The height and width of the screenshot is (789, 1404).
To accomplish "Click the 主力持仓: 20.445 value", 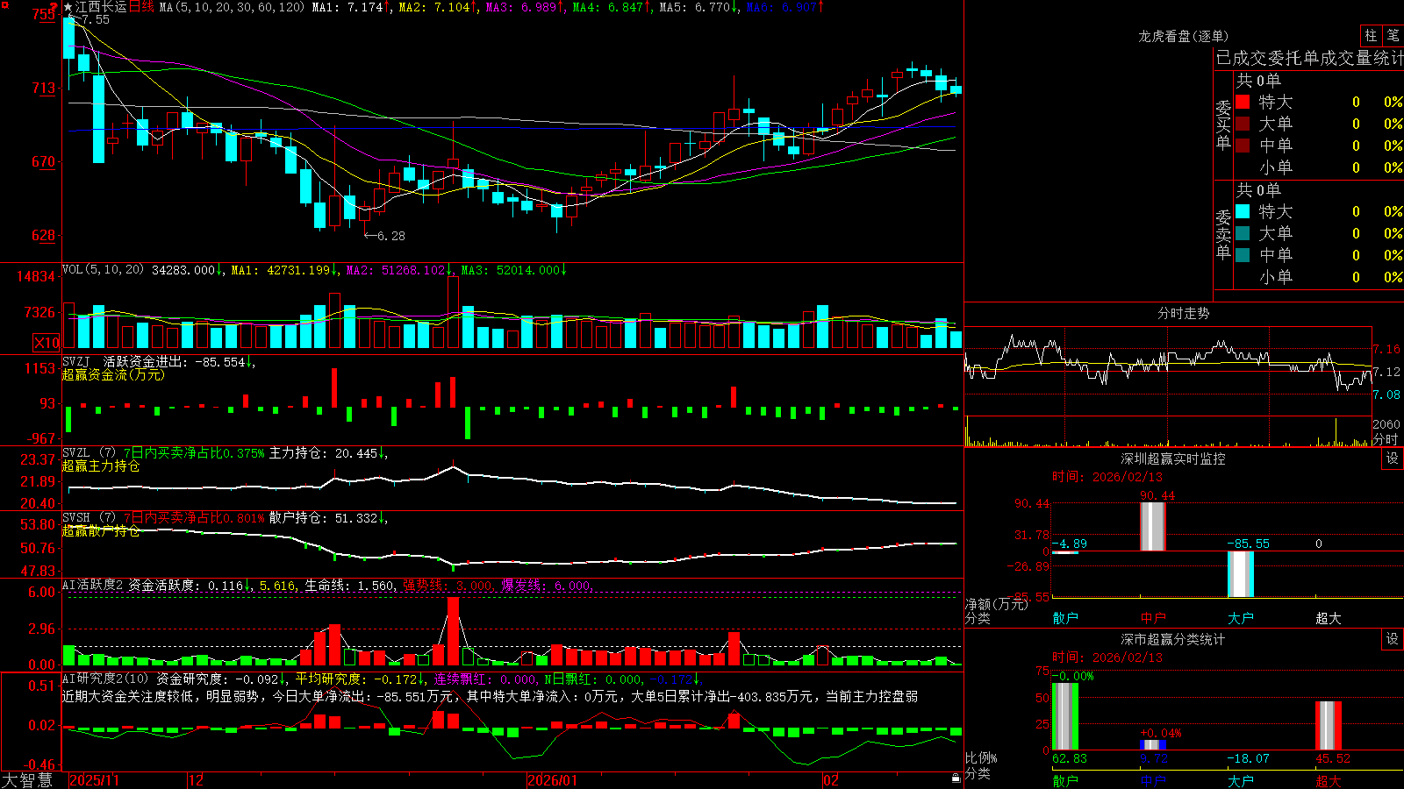I will coord(324,453).
